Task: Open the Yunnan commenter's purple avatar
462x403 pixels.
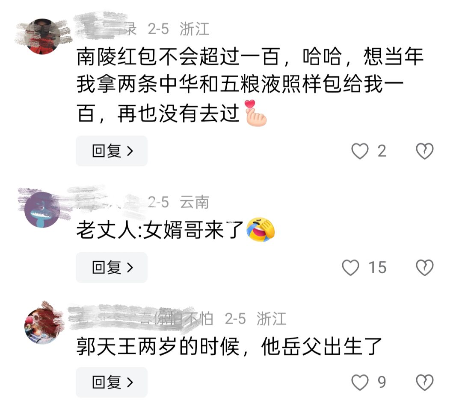Action: click(x=42, y=210)
